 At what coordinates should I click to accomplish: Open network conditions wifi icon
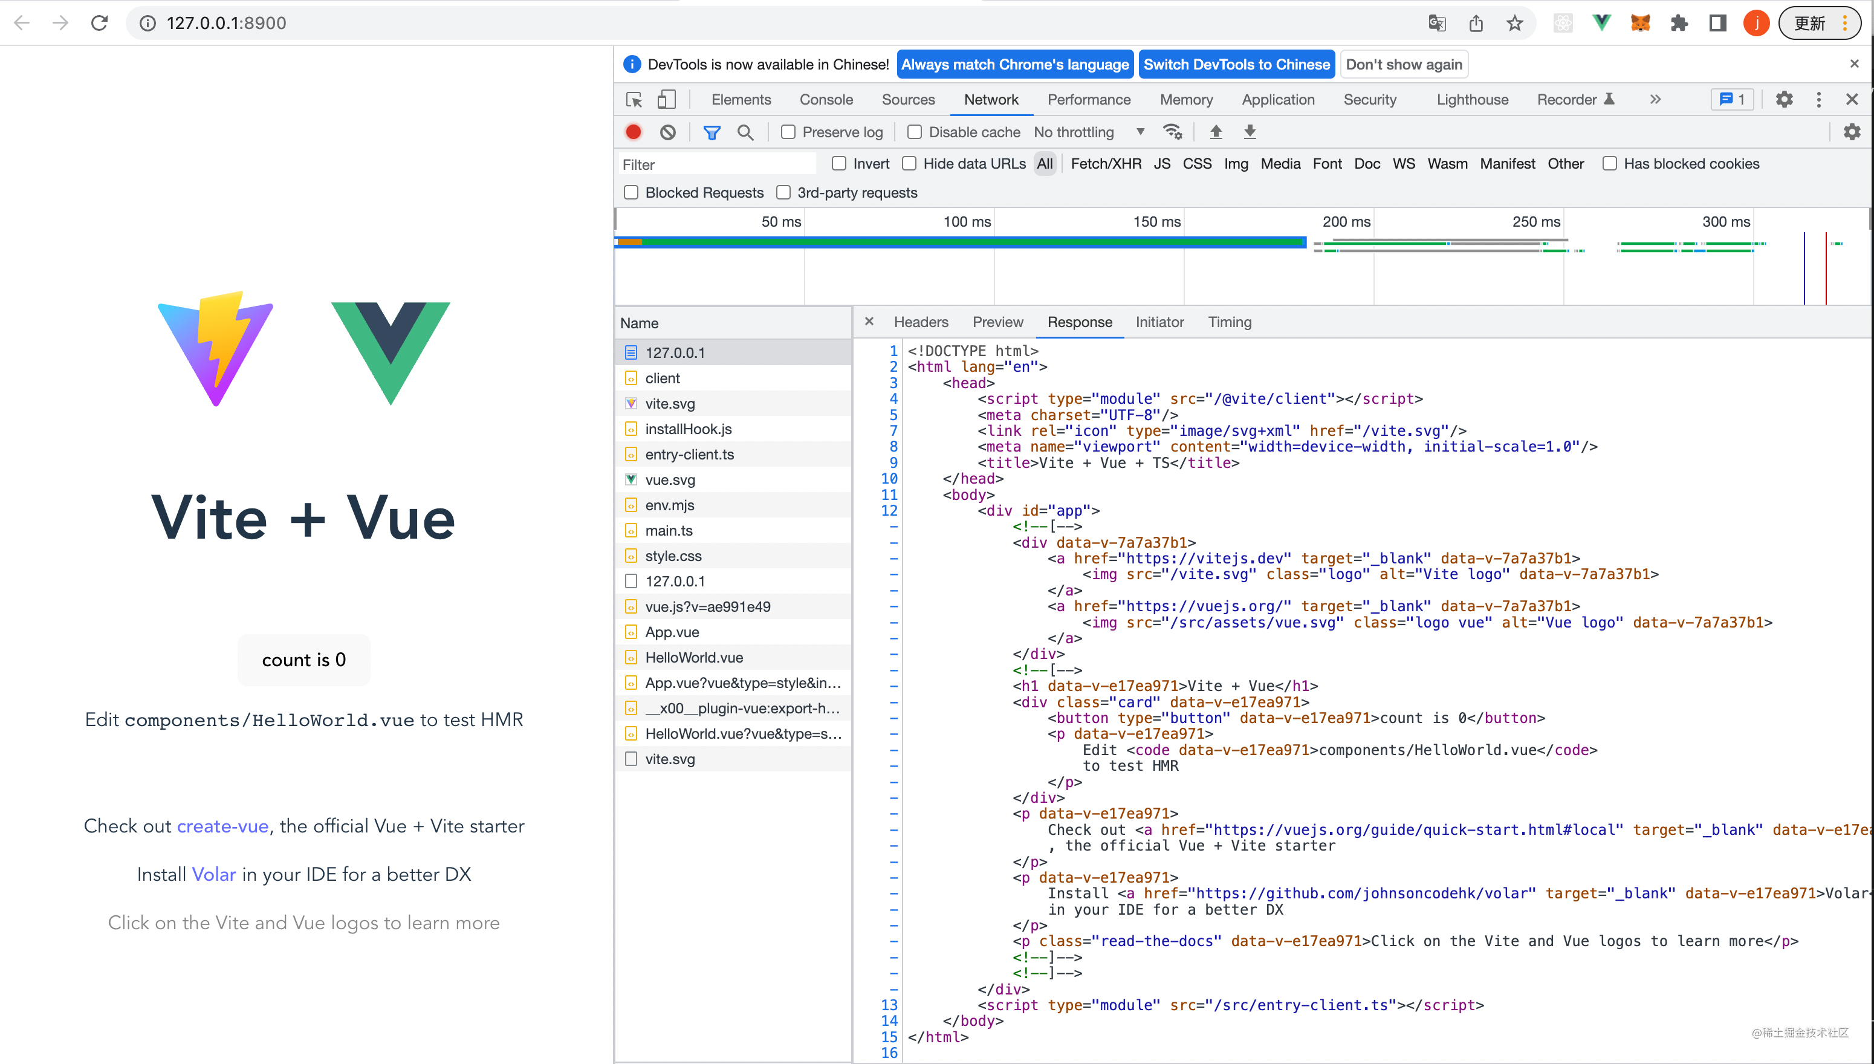click(x=1173, y=132)
